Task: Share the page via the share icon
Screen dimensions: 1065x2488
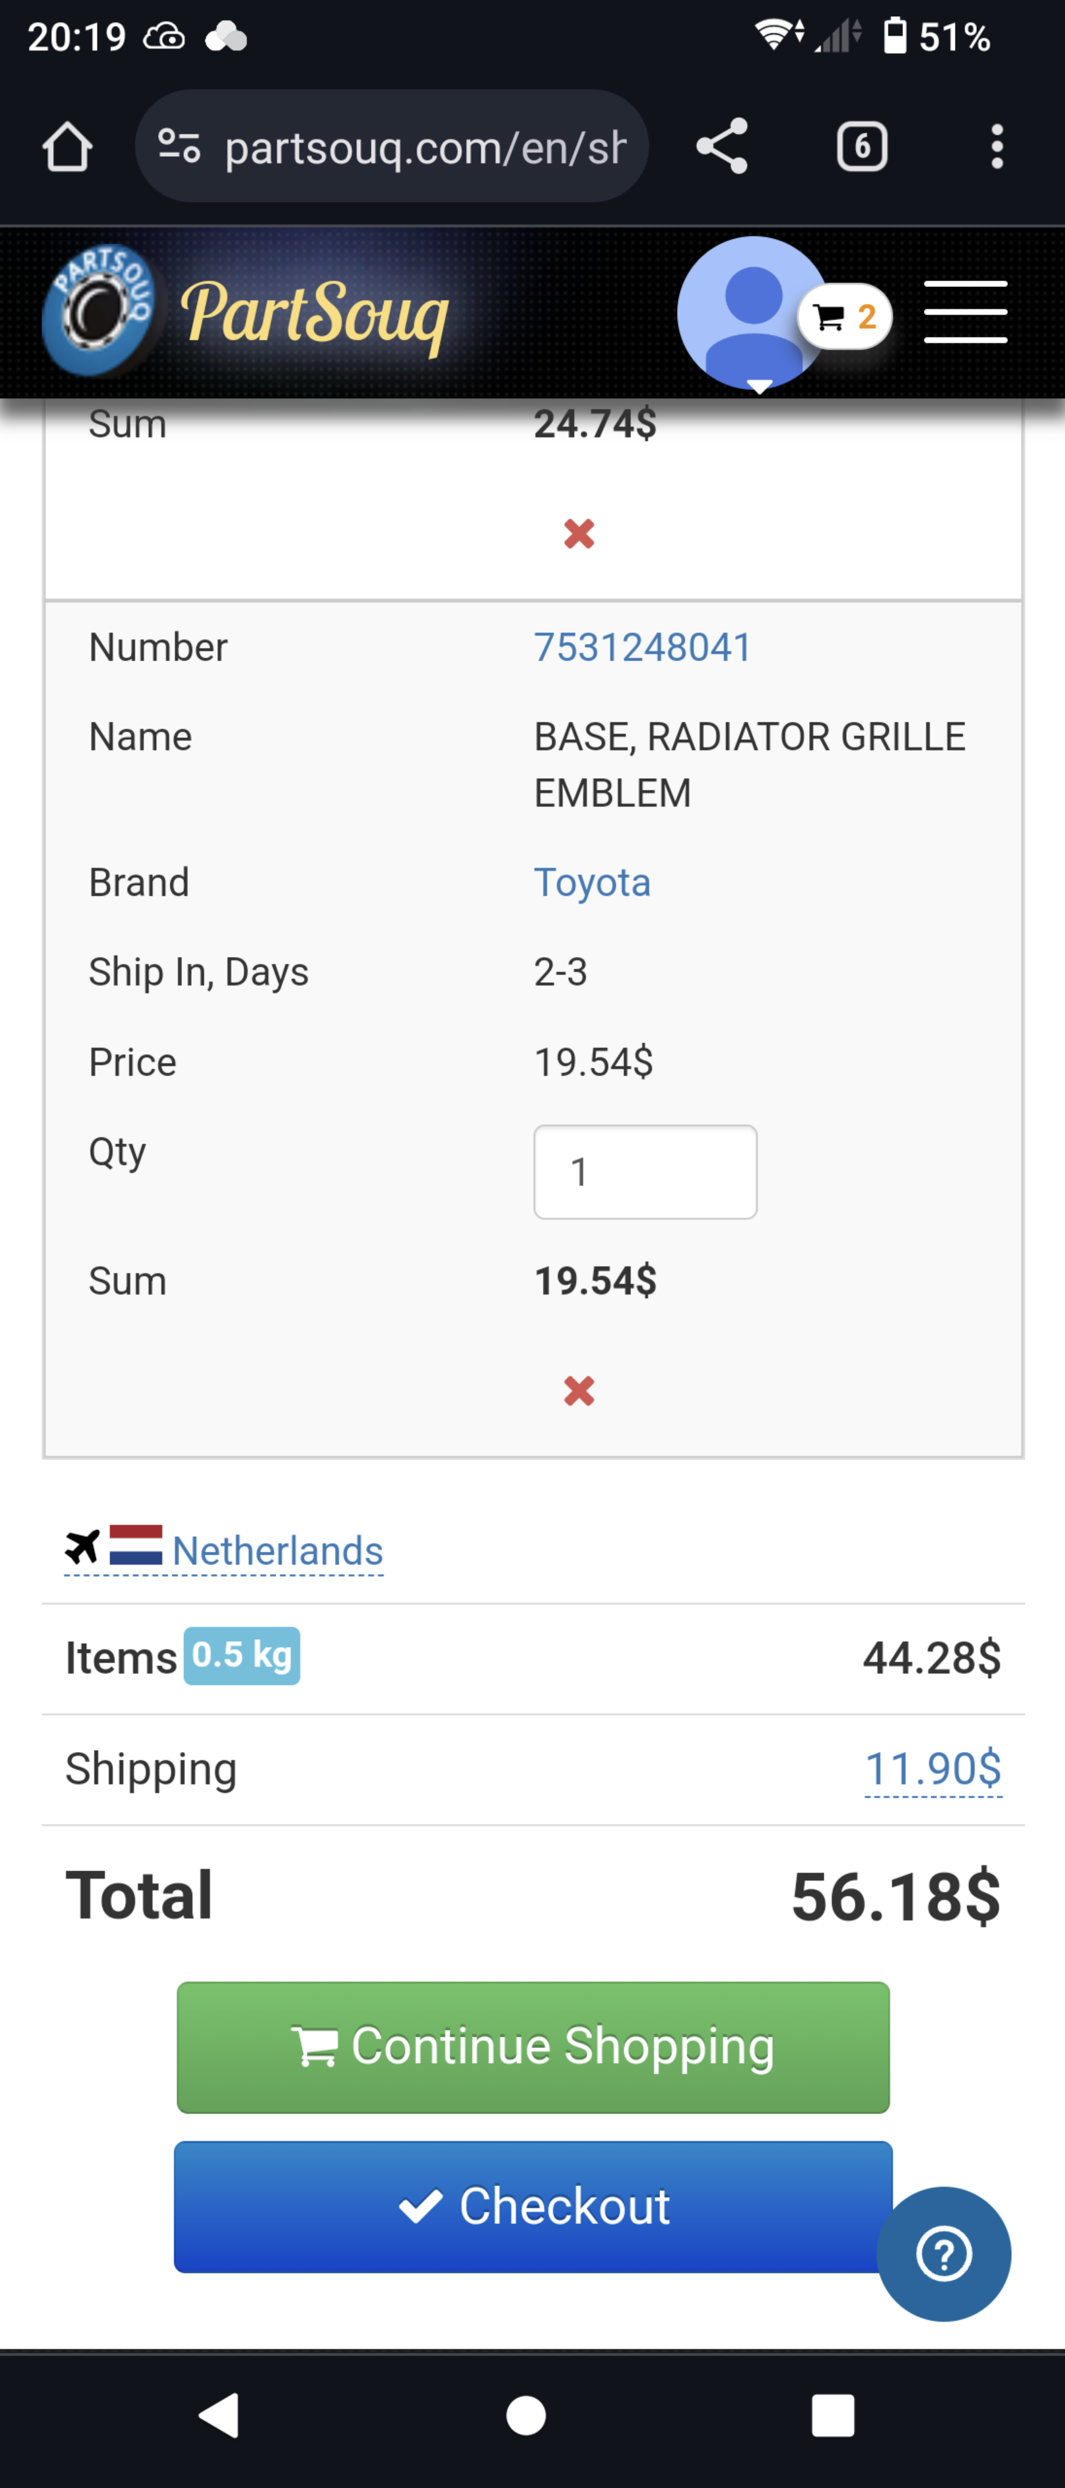Action: point(721,146)
